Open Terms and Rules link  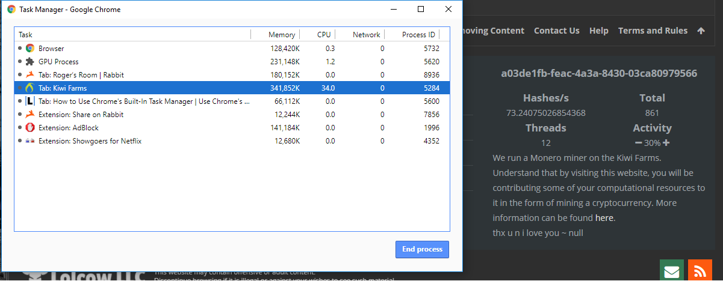pyautogui.click(x=653, y=31)
